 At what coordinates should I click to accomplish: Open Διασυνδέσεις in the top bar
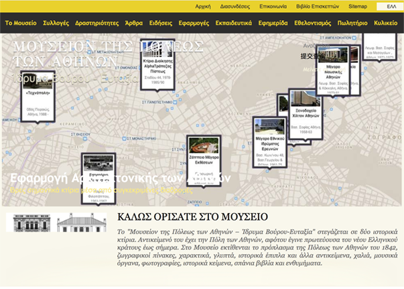point(234,7)
